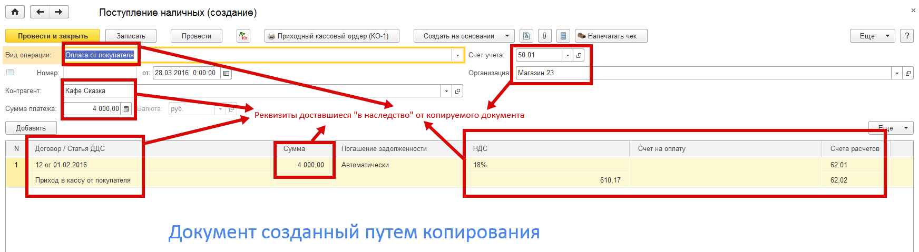Viewport: 919px width, 252px height.
Task: Expand the Организация dropdown list
Action: pyautogui.click(x=897, y=73)
